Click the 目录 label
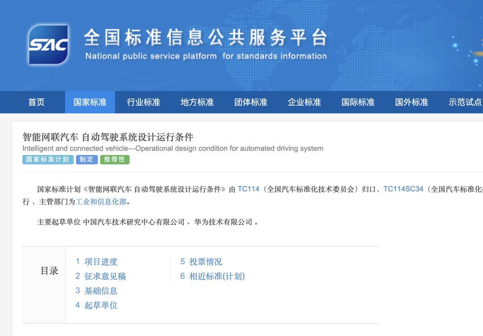The height and width of the screenshot is (336, 483). click(x=49, y=271)
